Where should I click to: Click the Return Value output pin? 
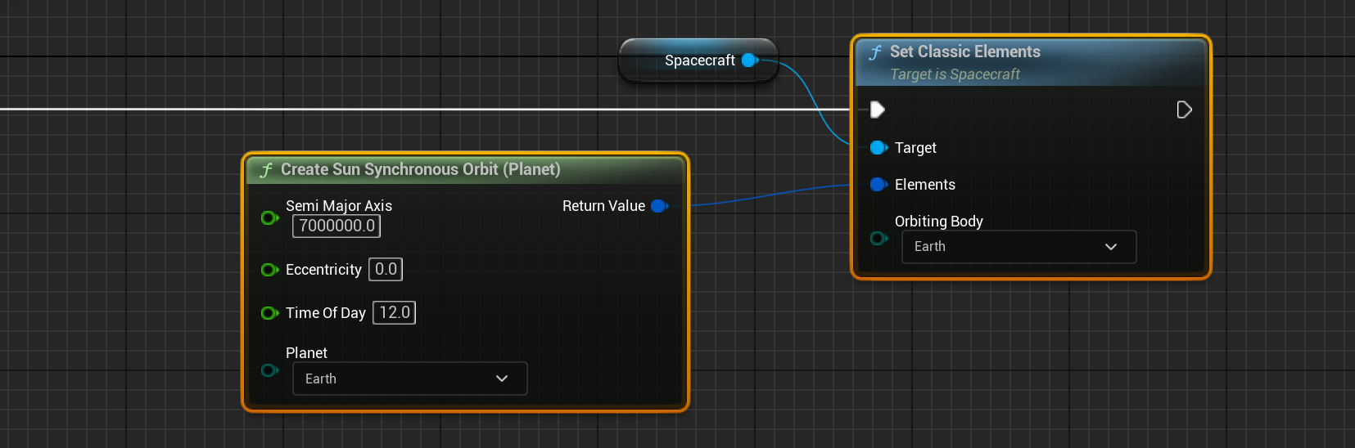[659, 206]
